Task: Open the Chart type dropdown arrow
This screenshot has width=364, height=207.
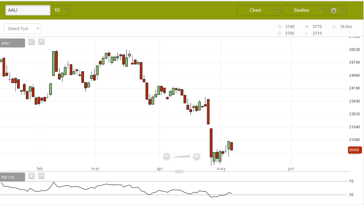Action: click(x=277, y=10)
